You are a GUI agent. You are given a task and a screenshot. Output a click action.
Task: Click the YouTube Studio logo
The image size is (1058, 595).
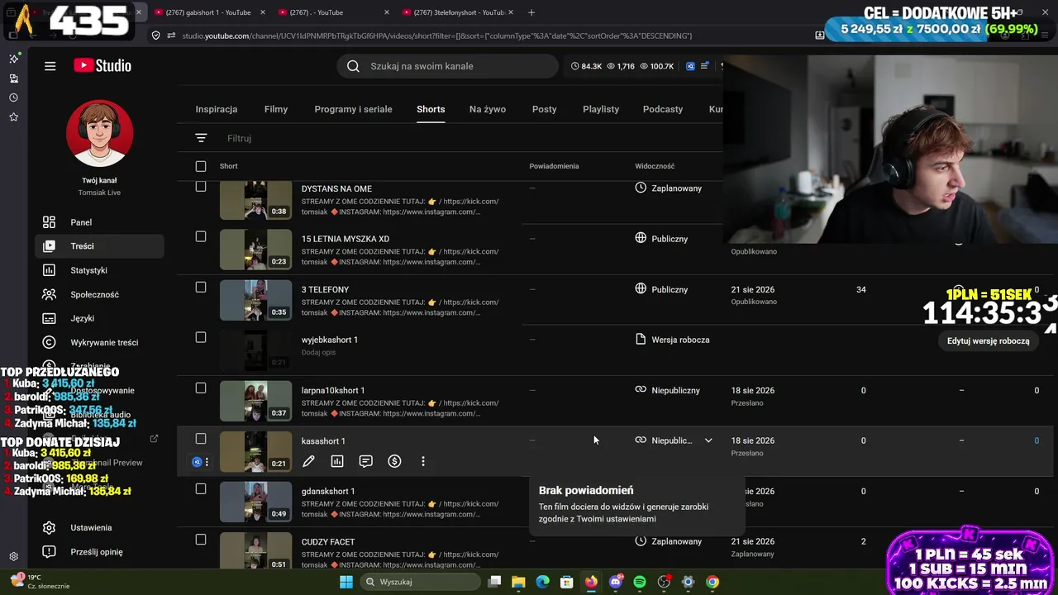[102, 66]
